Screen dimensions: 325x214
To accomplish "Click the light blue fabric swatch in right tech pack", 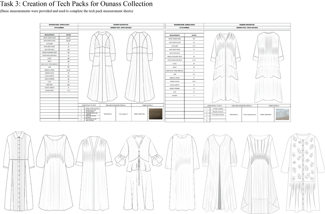I will [x=282, y=115].
